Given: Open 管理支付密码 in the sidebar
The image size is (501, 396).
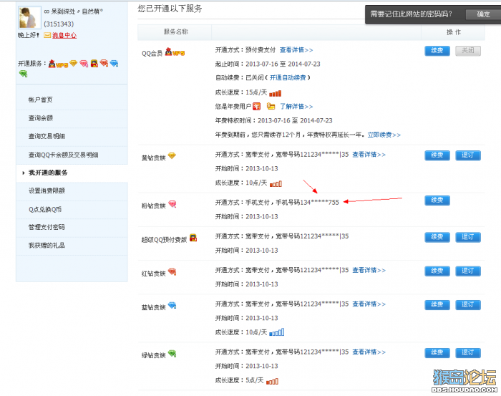Looking at the screenshot, I should click(x=47, y=227).
